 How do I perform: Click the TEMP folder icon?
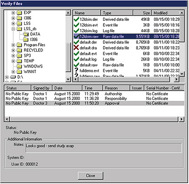point(19,61)
